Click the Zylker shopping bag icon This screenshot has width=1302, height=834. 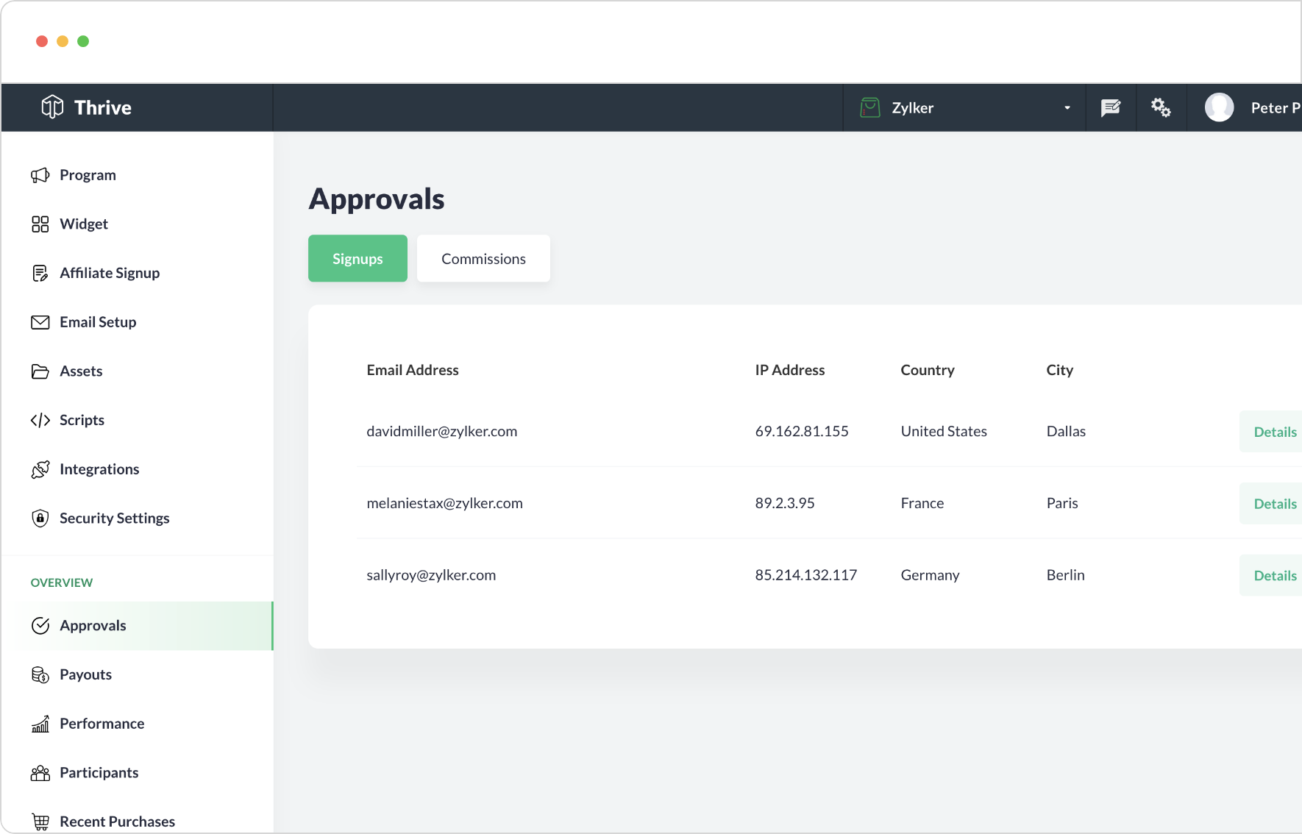click(870, 107)
